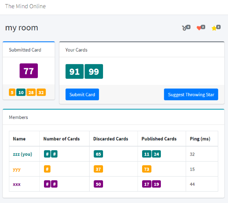Viewport: 228px width, 203px height.
Task: Open The Mind Online home link
Action: click(x=25, y=6)
